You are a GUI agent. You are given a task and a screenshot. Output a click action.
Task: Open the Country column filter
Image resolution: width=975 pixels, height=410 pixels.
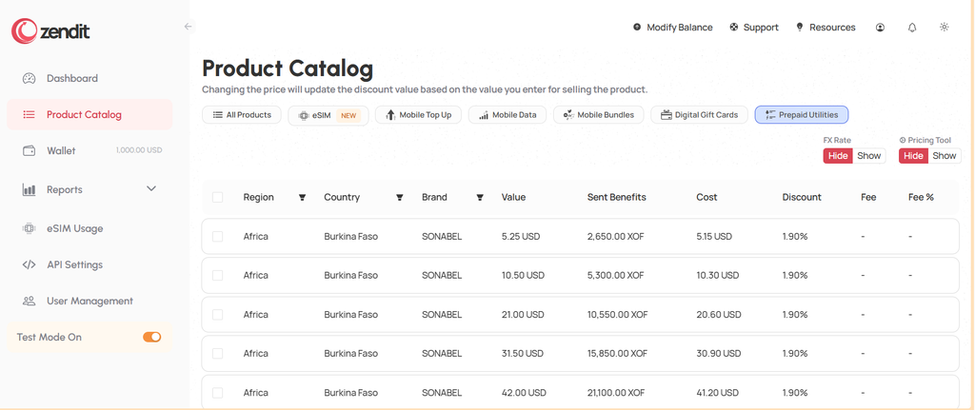point(400,198)
